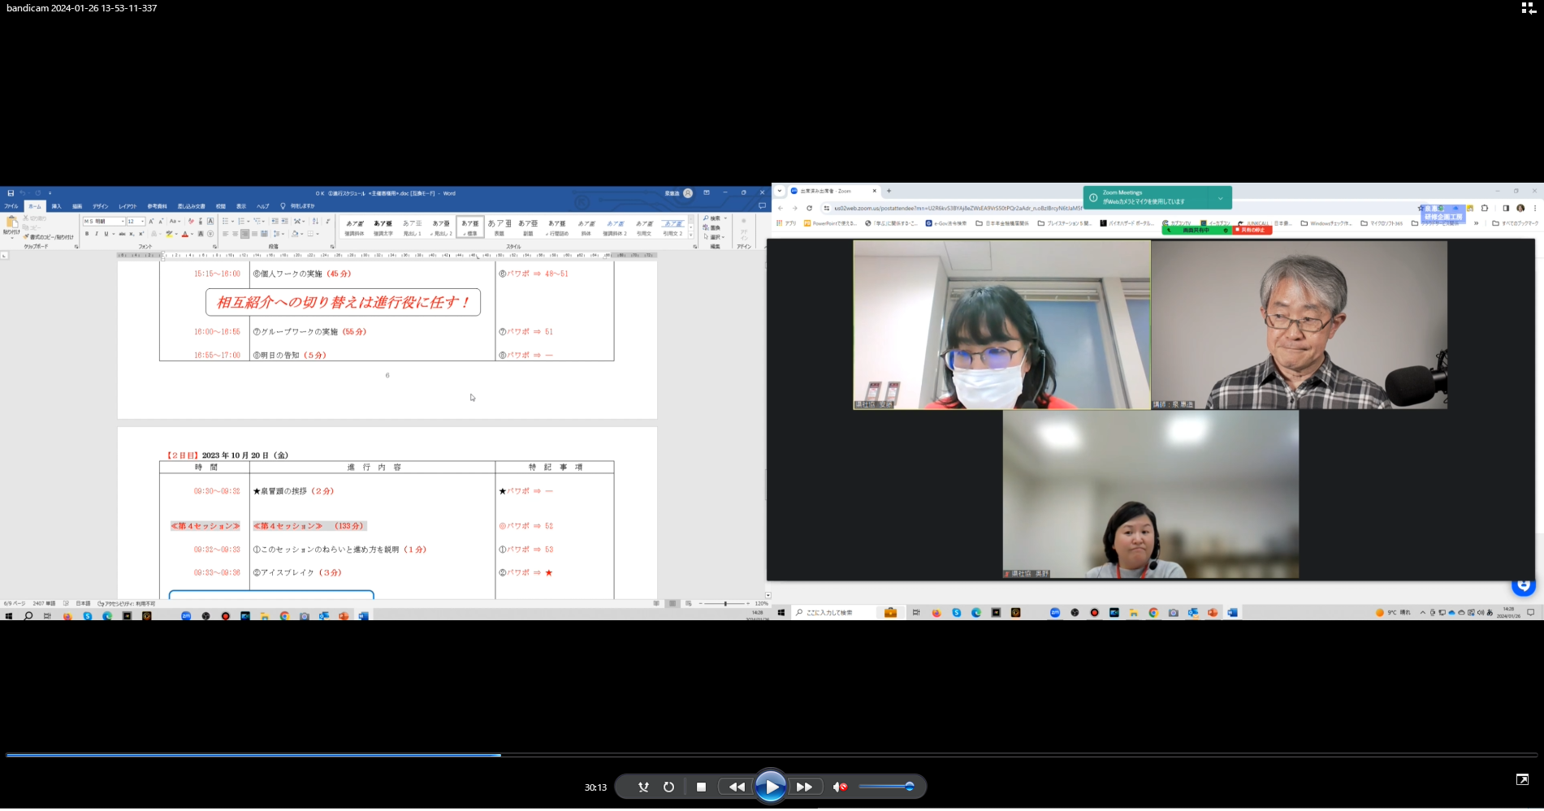Expand the Zoom Meetings notification chevron

click(x=1220, y=198)
